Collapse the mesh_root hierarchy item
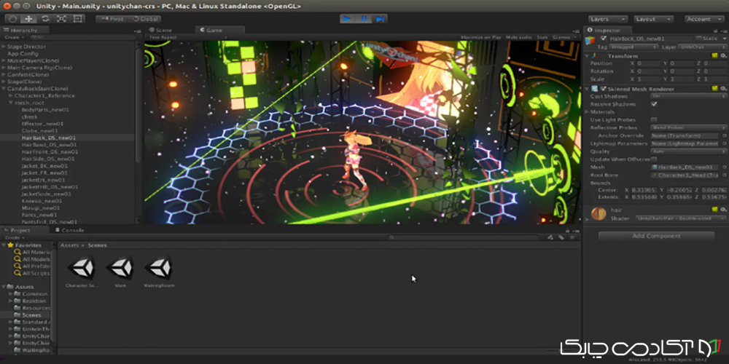 click(11, 103)
